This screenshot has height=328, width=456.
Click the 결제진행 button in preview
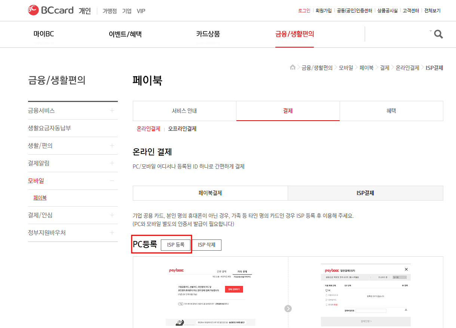pos(366,321)
